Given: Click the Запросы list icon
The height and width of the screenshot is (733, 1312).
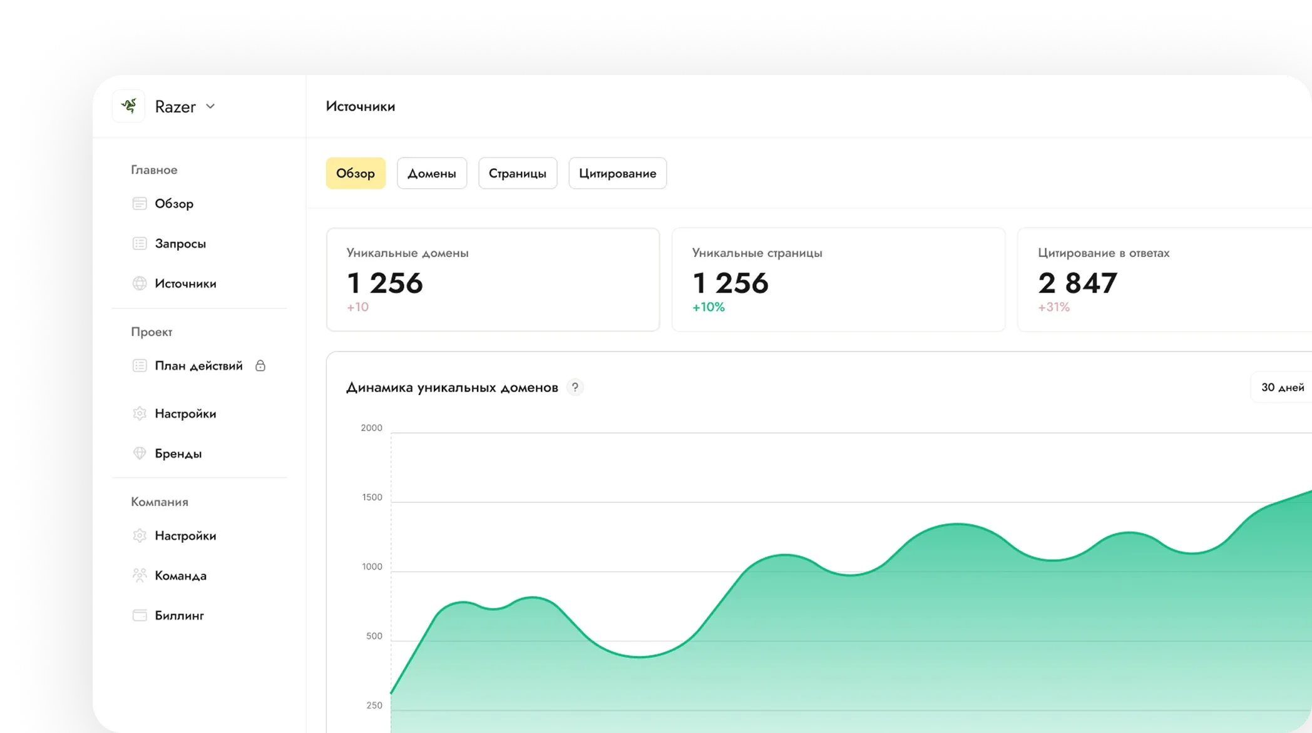Looking at the screenshot, I should pos(140,244).
